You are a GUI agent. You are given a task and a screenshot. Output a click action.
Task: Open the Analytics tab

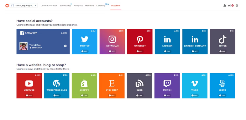click(78, 6)
